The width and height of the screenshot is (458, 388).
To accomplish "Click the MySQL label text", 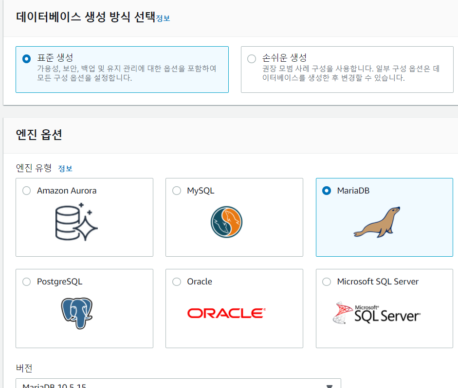I will [201, 191].
